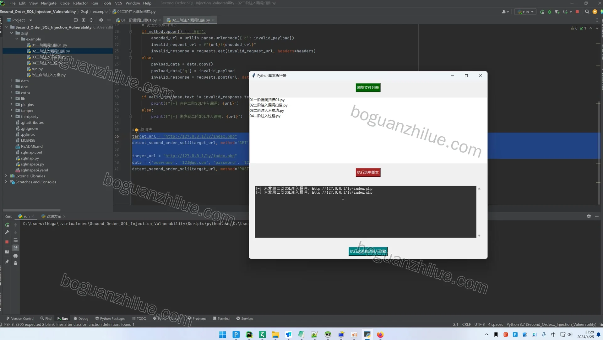Click the 执行选中脚本 red button
The height and width of the screenshot is (340, 603).
(368, 173)
